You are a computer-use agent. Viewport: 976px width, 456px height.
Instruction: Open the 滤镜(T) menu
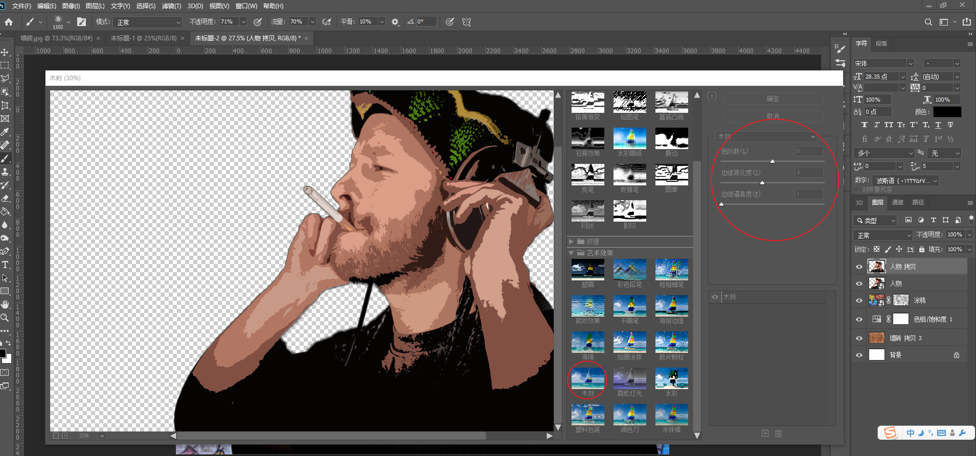coord(171,6)
